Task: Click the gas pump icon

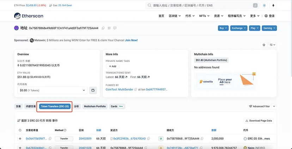Action: pyautogui.click(x=50, y=5)
